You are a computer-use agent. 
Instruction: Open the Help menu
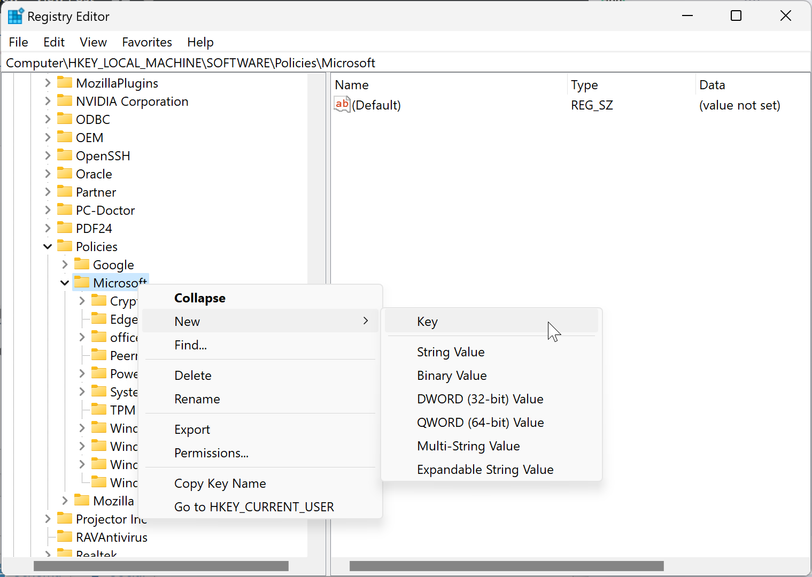click(200, 42)
